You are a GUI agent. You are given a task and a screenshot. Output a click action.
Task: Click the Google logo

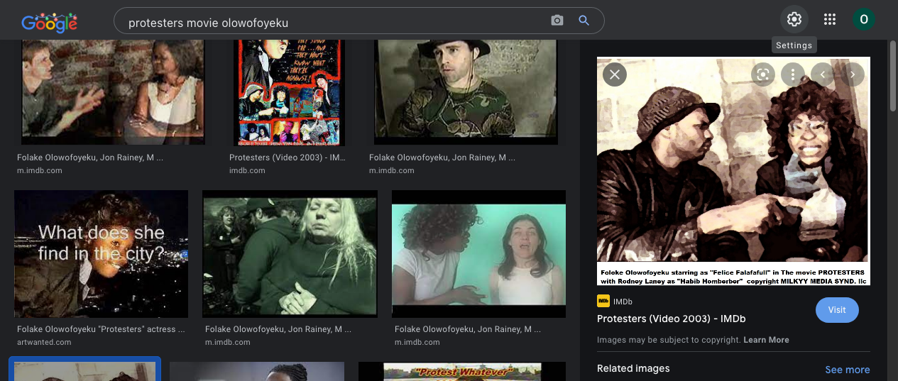coord(49,23)
